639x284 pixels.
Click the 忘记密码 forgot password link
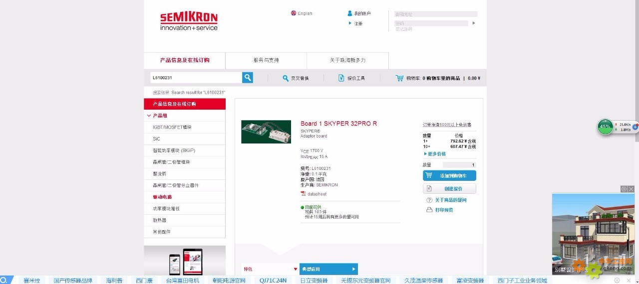tap(404, 29)
